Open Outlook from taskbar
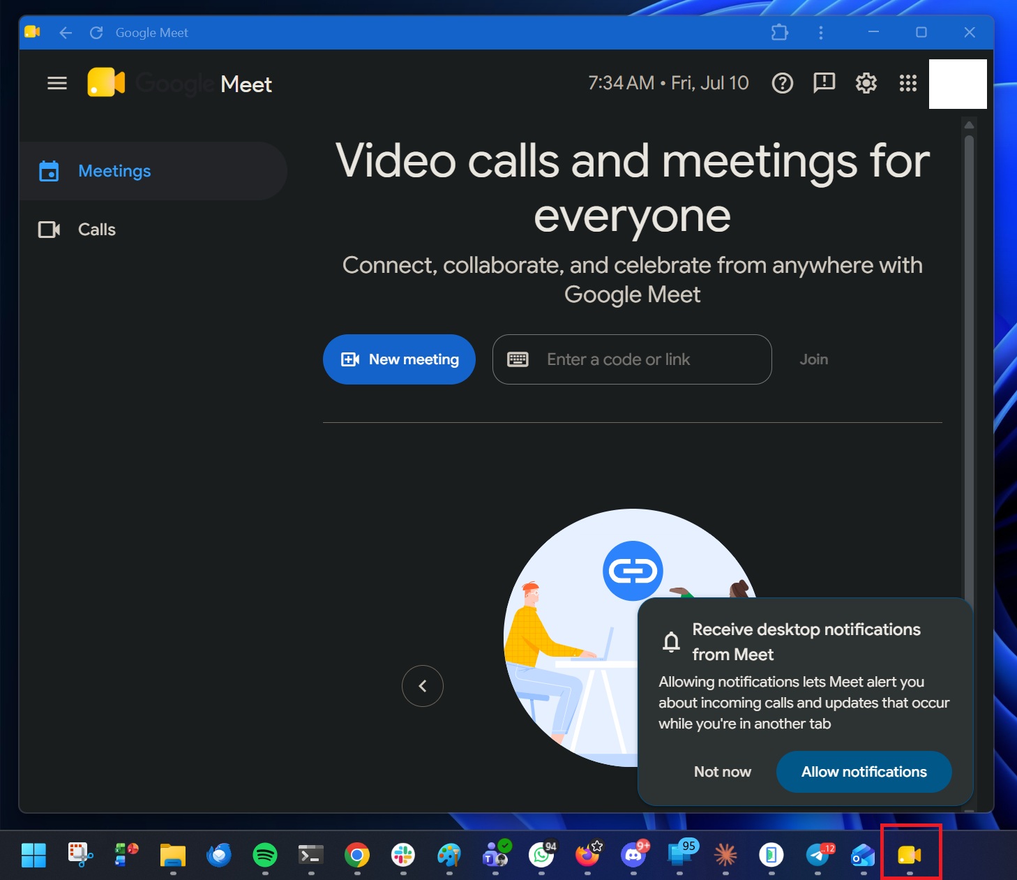 tap(864, 855)
